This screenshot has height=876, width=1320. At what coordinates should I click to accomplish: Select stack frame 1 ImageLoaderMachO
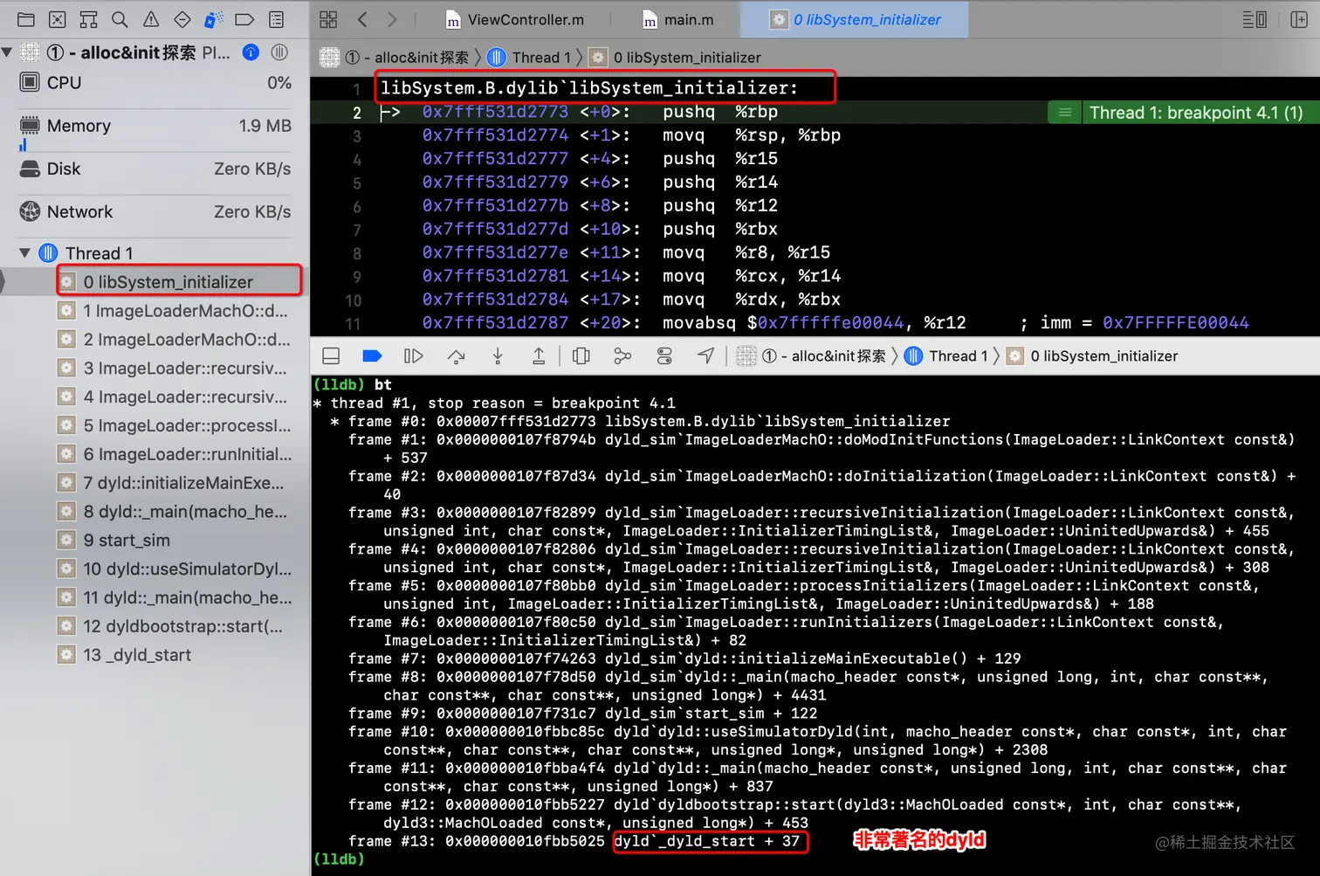(x=175, y=311)
